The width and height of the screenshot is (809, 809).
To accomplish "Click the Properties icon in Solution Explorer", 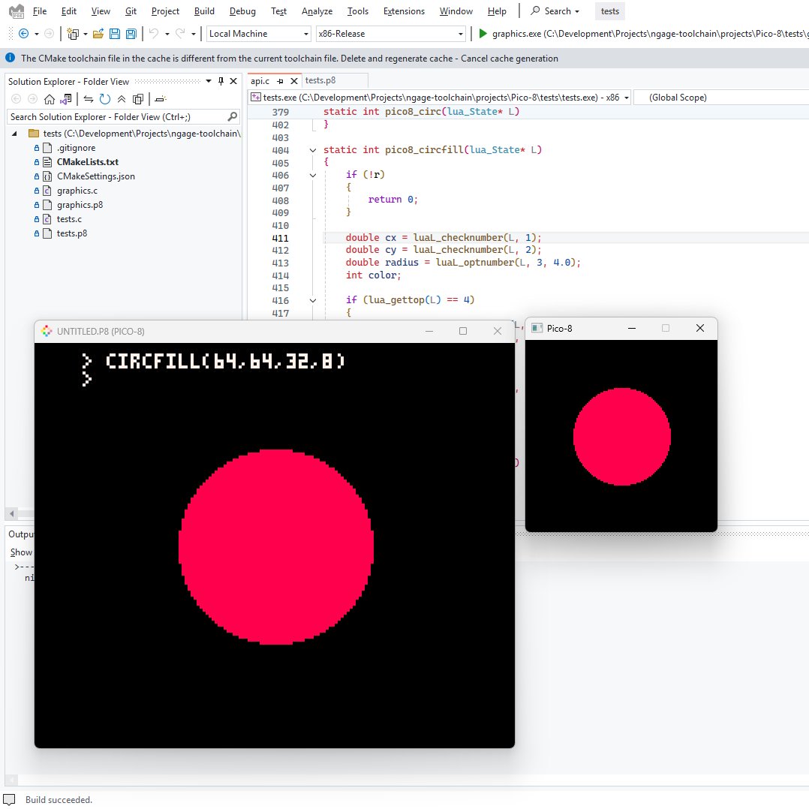I will click(161, 99).
